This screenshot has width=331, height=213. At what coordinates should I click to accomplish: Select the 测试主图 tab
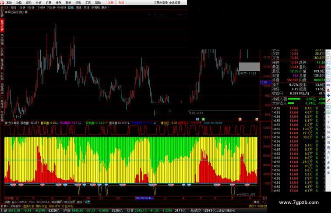coord(70,202)
